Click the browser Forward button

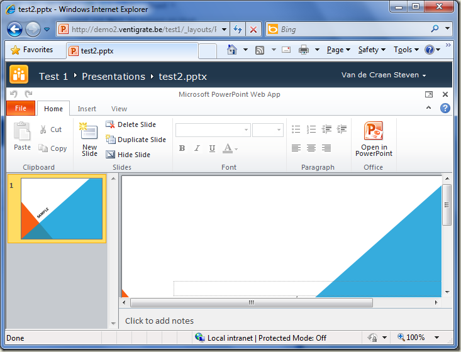[33, 29]
